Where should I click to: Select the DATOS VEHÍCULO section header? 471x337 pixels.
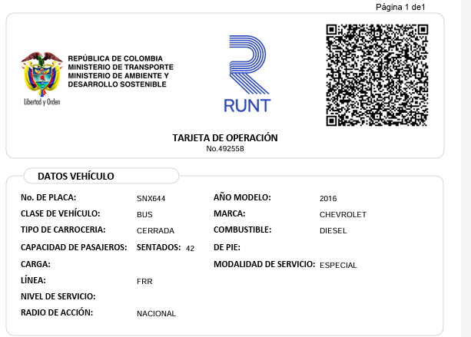75,177
